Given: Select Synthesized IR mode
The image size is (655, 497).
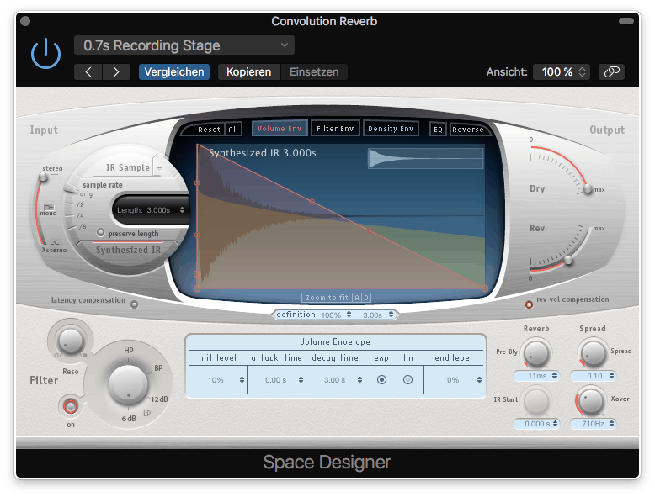Looking at the screenshot, I should tap(128, 250).
